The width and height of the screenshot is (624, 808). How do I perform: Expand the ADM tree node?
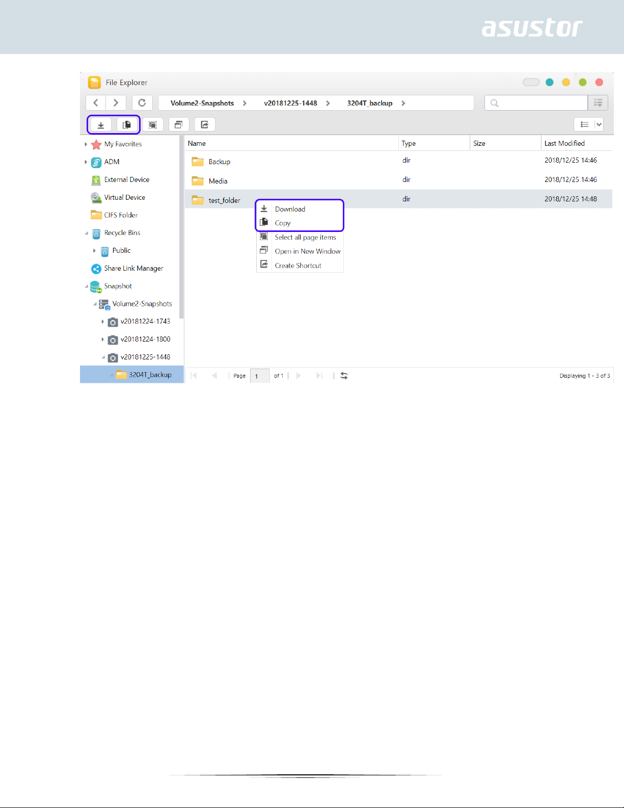pyautogui.click(x=86, y=162)
